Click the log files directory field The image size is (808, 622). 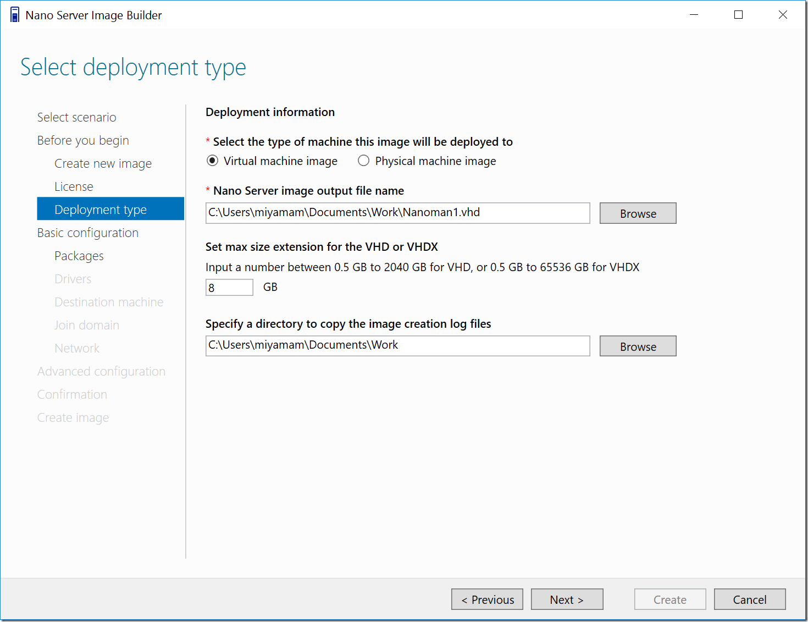pyautogui.click(x=397, y=346)
